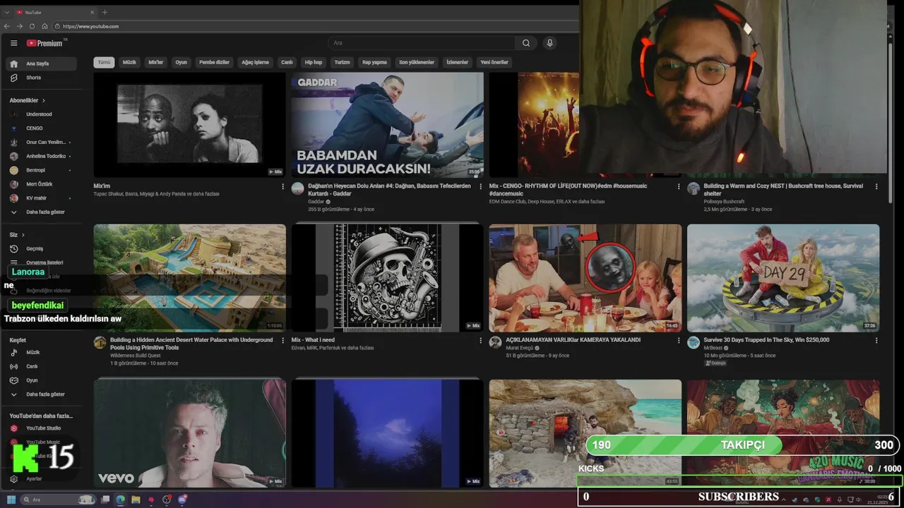904x508 pixels.
Task: Select the Pembe diziler filter chip
Action: (214, 62)
